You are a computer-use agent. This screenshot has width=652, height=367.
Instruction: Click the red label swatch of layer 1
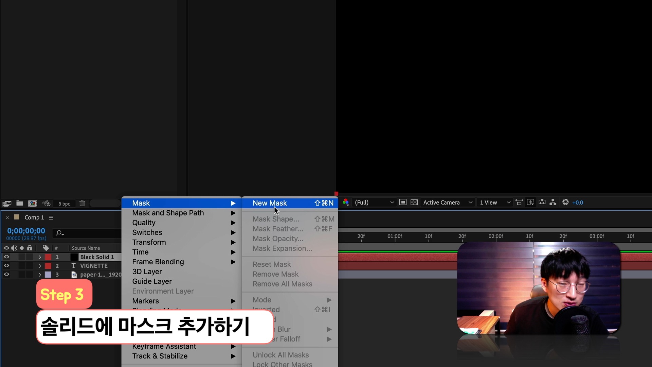48,257
